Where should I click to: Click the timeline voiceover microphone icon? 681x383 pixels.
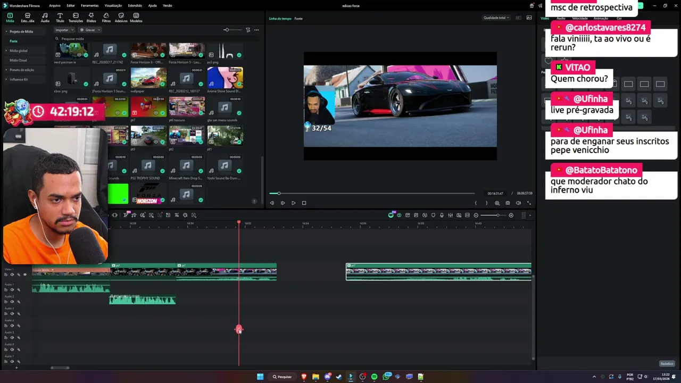point(442,215)
